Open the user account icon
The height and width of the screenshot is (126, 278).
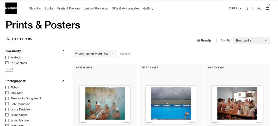259,8
